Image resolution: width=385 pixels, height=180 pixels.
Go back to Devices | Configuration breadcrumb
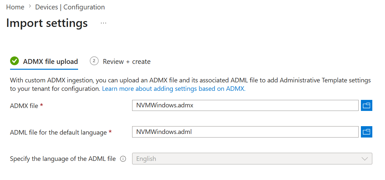click(x=70, y=7)
